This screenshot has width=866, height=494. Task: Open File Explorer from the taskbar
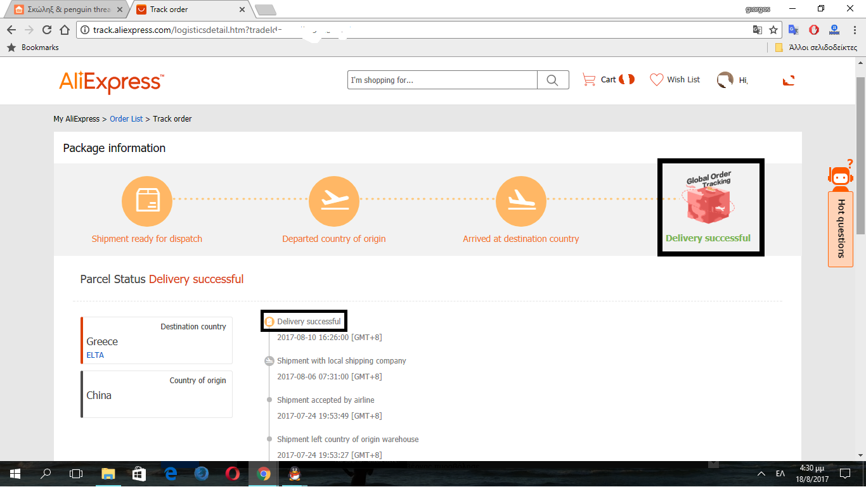tap(108, 474)
